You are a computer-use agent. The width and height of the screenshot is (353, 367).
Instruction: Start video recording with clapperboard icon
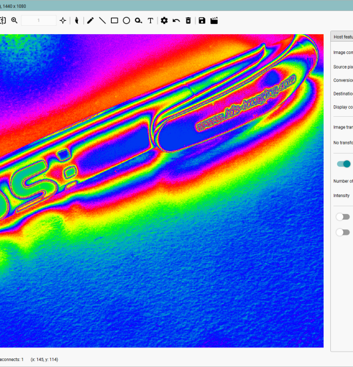pyautogui.click(x=214, y=21)
